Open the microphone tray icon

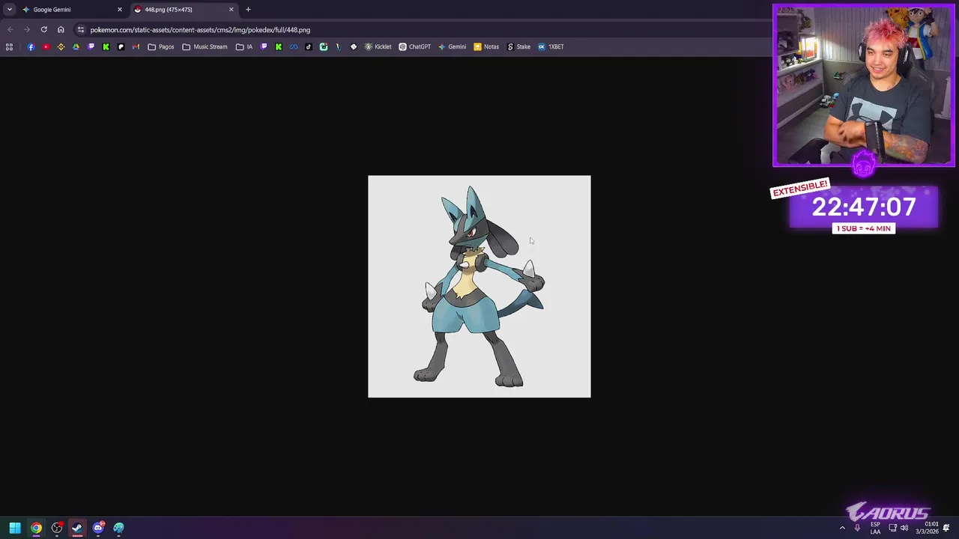click(x=857, y=528)
